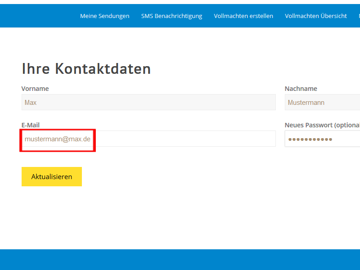This screenshot has height=270, width=360.
Task: Click the masked password dots
Action: click(310, 139)
